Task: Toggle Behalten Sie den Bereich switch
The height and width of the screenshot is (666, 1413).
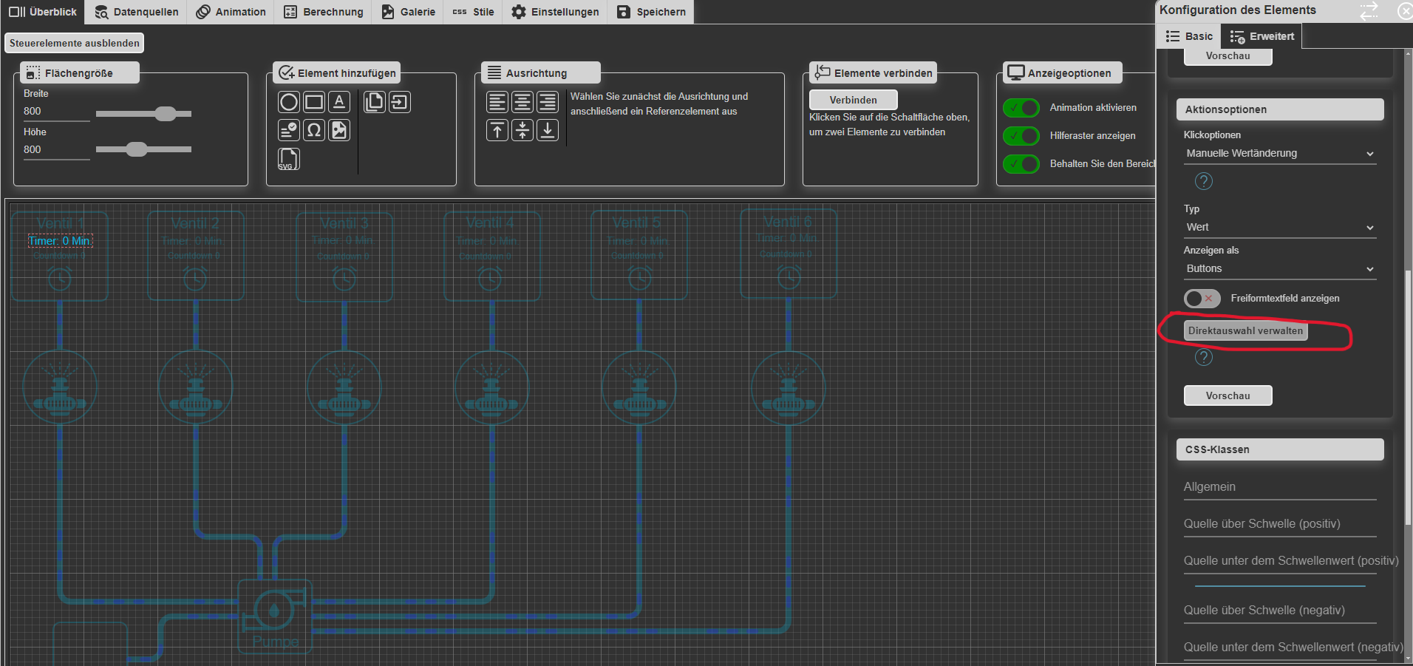Action: coord(1021,164)
